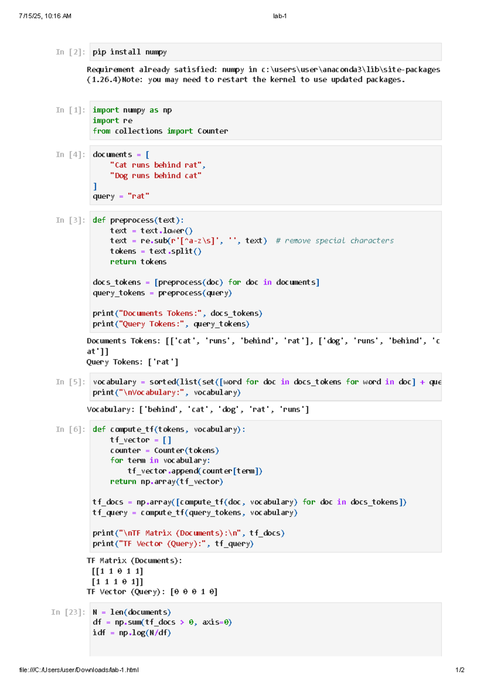Viewport: 484px width, 685px height.
Task: Click the file path link in footer
Action: [79, 670]
